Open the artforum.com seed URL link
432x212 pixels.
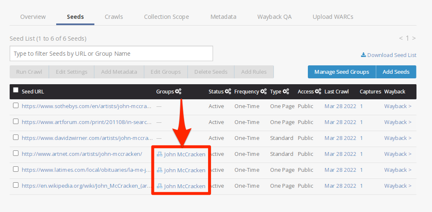click(x=87, y=122)
